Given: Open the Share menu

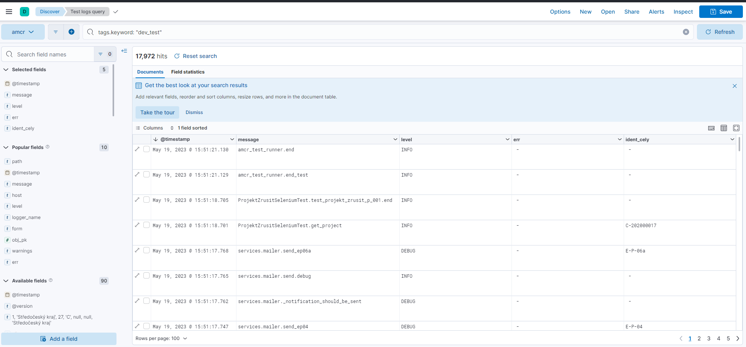Looking at the screenshot, I should [632, 12].
